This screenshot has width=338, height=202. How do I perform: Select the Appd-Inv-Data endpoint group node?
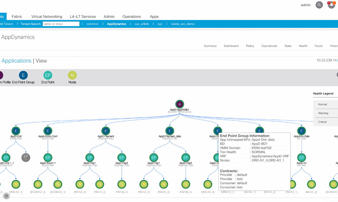(301, 131)
